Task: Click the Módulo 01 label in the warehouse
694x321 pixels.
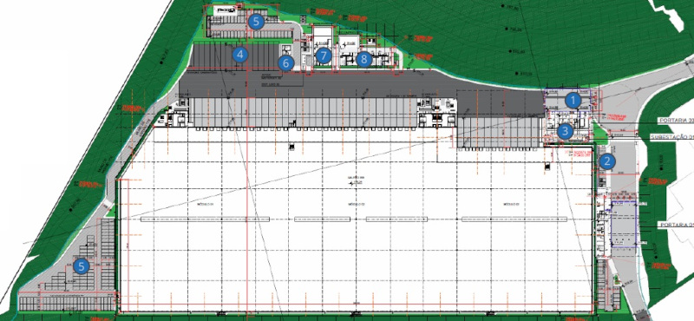Action: [206, 205]
